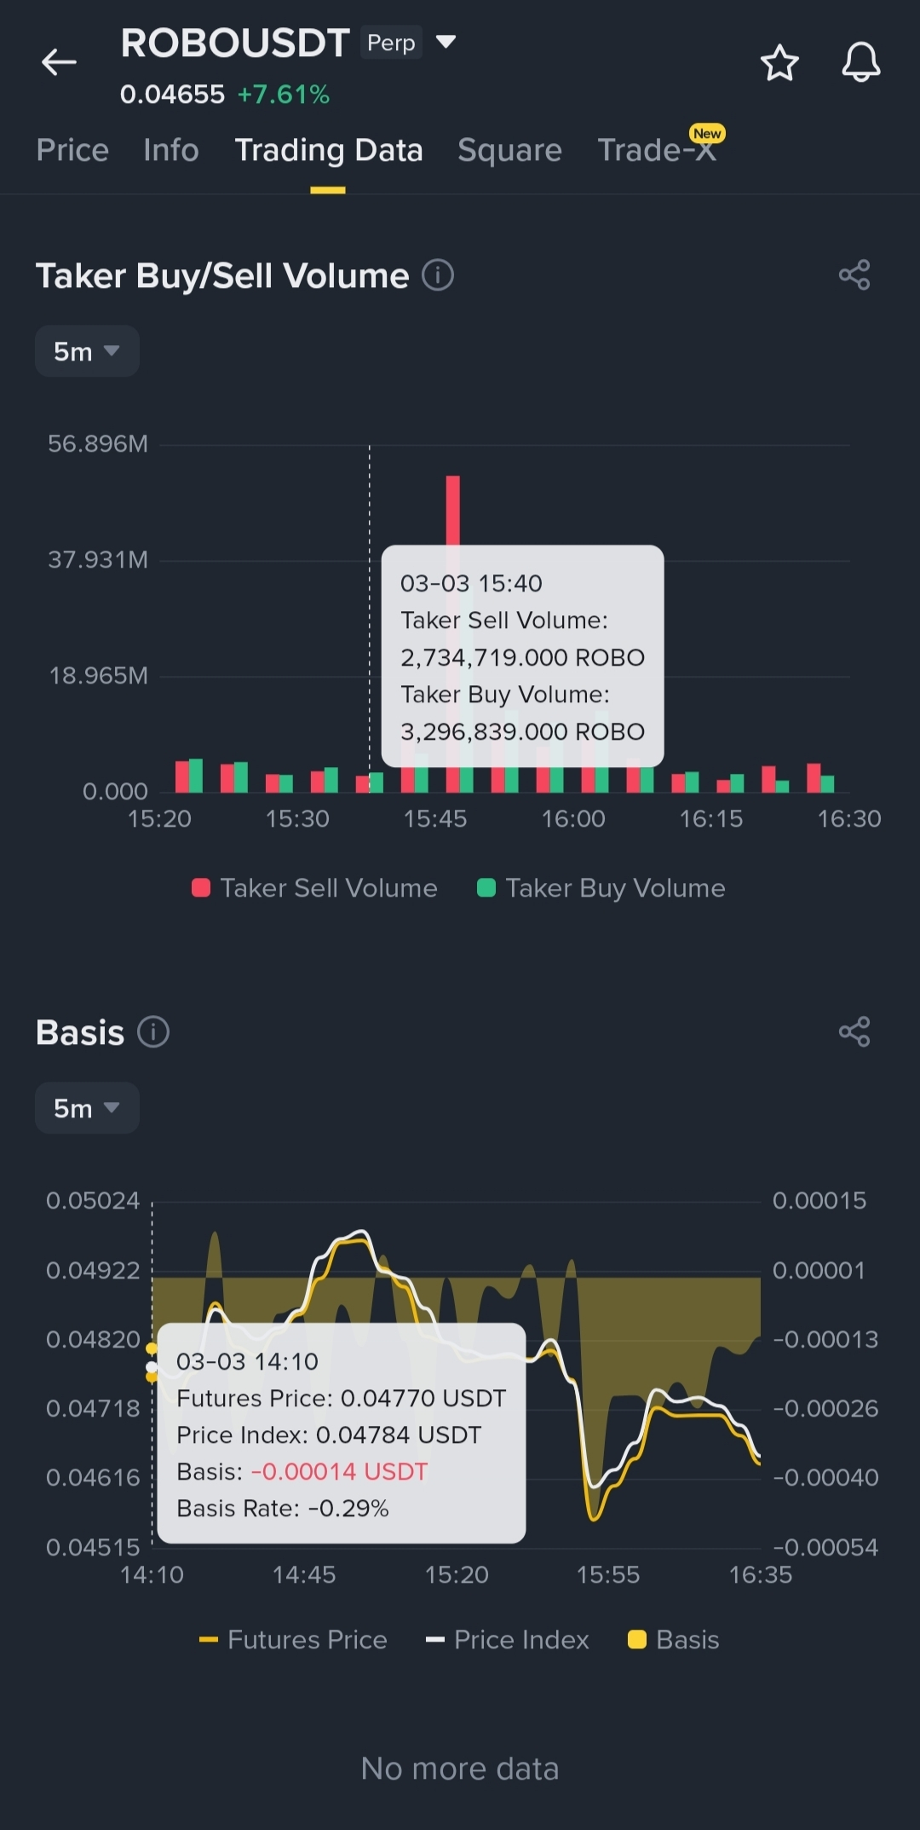This screenshot has width=920, height=1830.
Task: Tap the back arrow icon
Action: point(59,62)
